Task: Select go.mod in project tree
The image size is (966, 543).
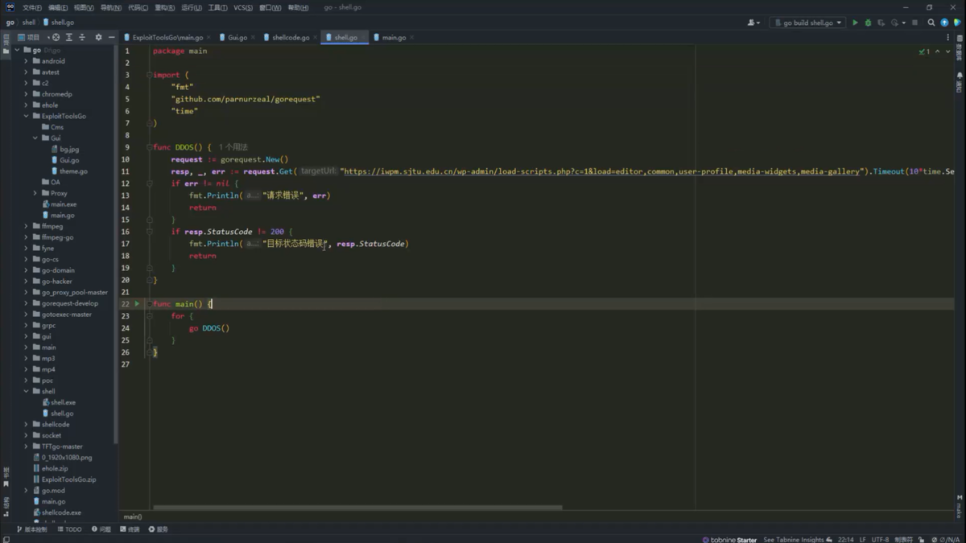Action: point(48,491)
